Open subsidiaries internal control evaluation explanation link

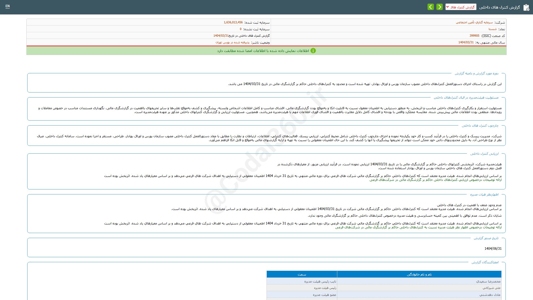[x=435, y=180]
